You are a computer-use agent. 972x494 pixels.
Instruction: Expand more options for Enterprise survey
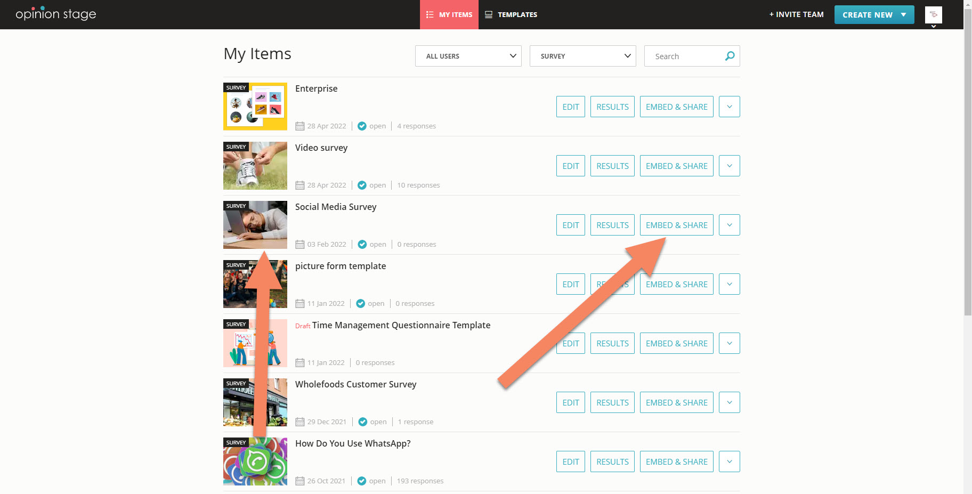tap(730, 107)
